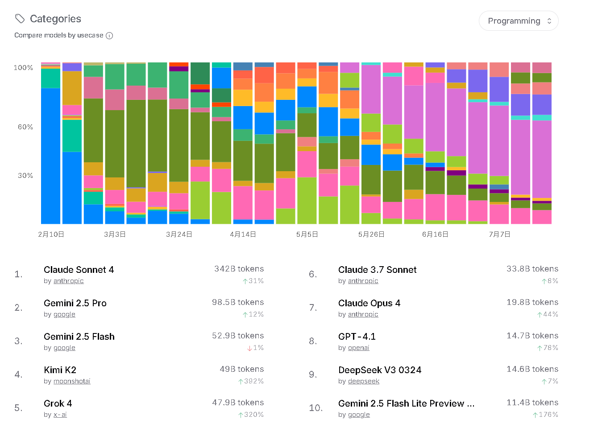Visit anthropic link under Claude 3.7 Sonnet
This screenshot has height=436, width=602.
tap(363, 281)
